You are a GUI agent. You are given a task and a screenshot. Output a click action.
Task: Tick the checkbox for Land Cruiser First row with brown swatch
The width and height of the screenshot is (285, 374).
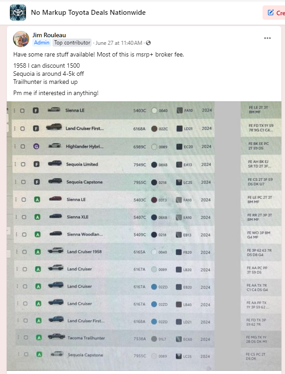tap(22, 129)
